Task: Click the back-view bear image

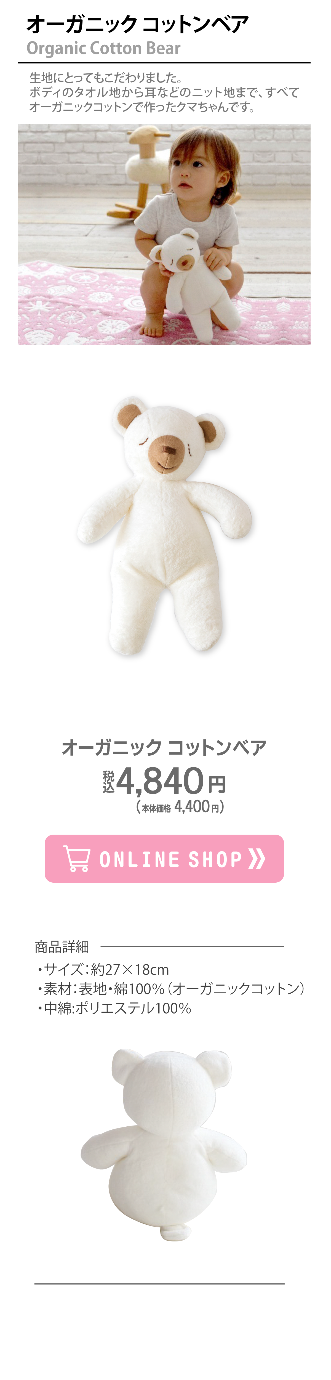Action: click(x=164, y=1145)
